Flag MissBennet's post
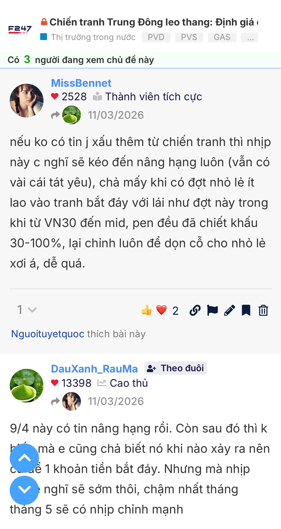This screenshot has width=281, height=529. (x=212, y=310)
